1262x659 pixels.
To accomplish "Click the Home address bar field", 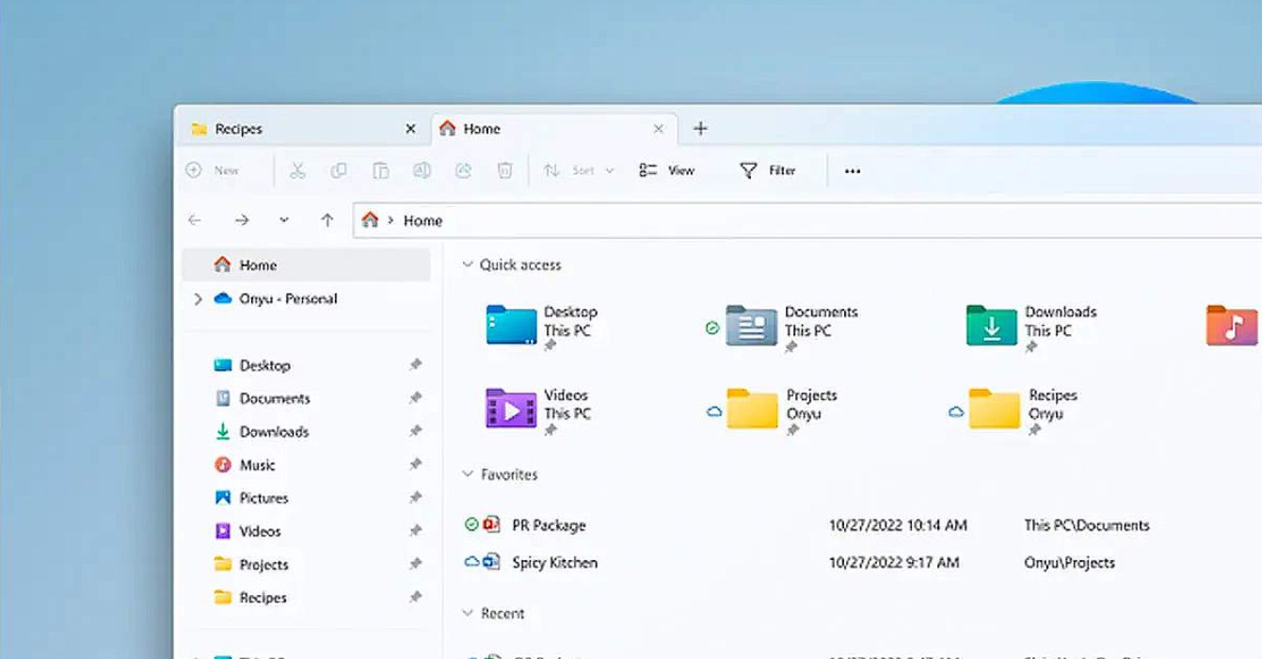I will (x=753, y=220).
